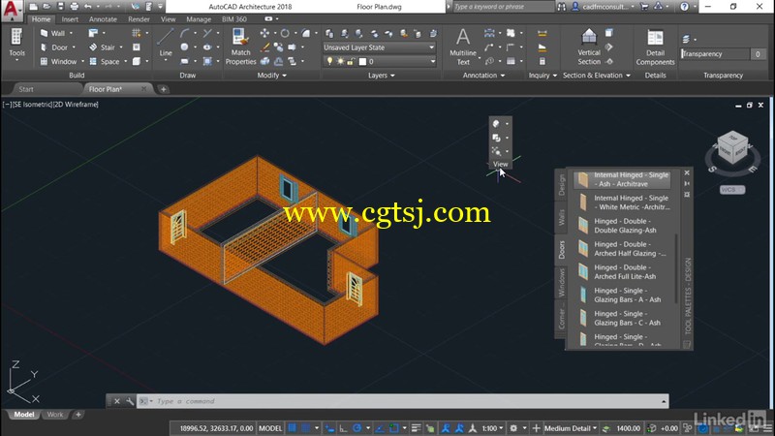Toggle layer 0 freeze sun icon
775x436 pixels.
(x=340, y=61)
